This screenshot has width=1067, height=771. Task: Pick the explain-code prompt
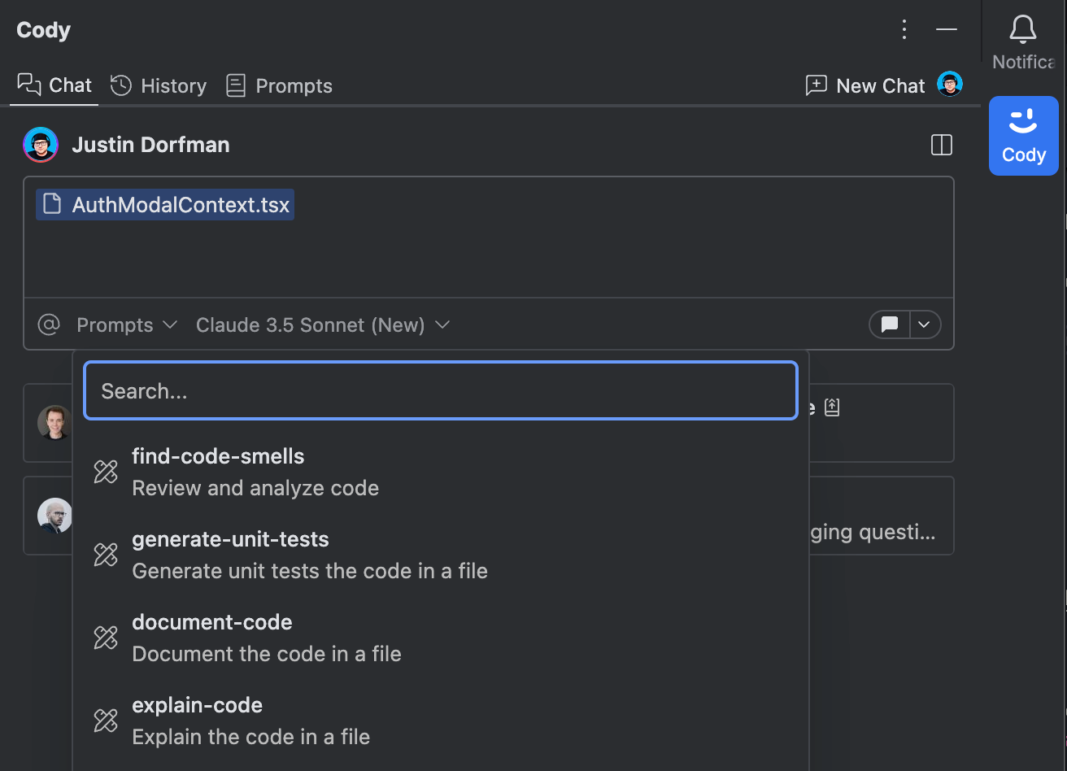click(441, 721)
